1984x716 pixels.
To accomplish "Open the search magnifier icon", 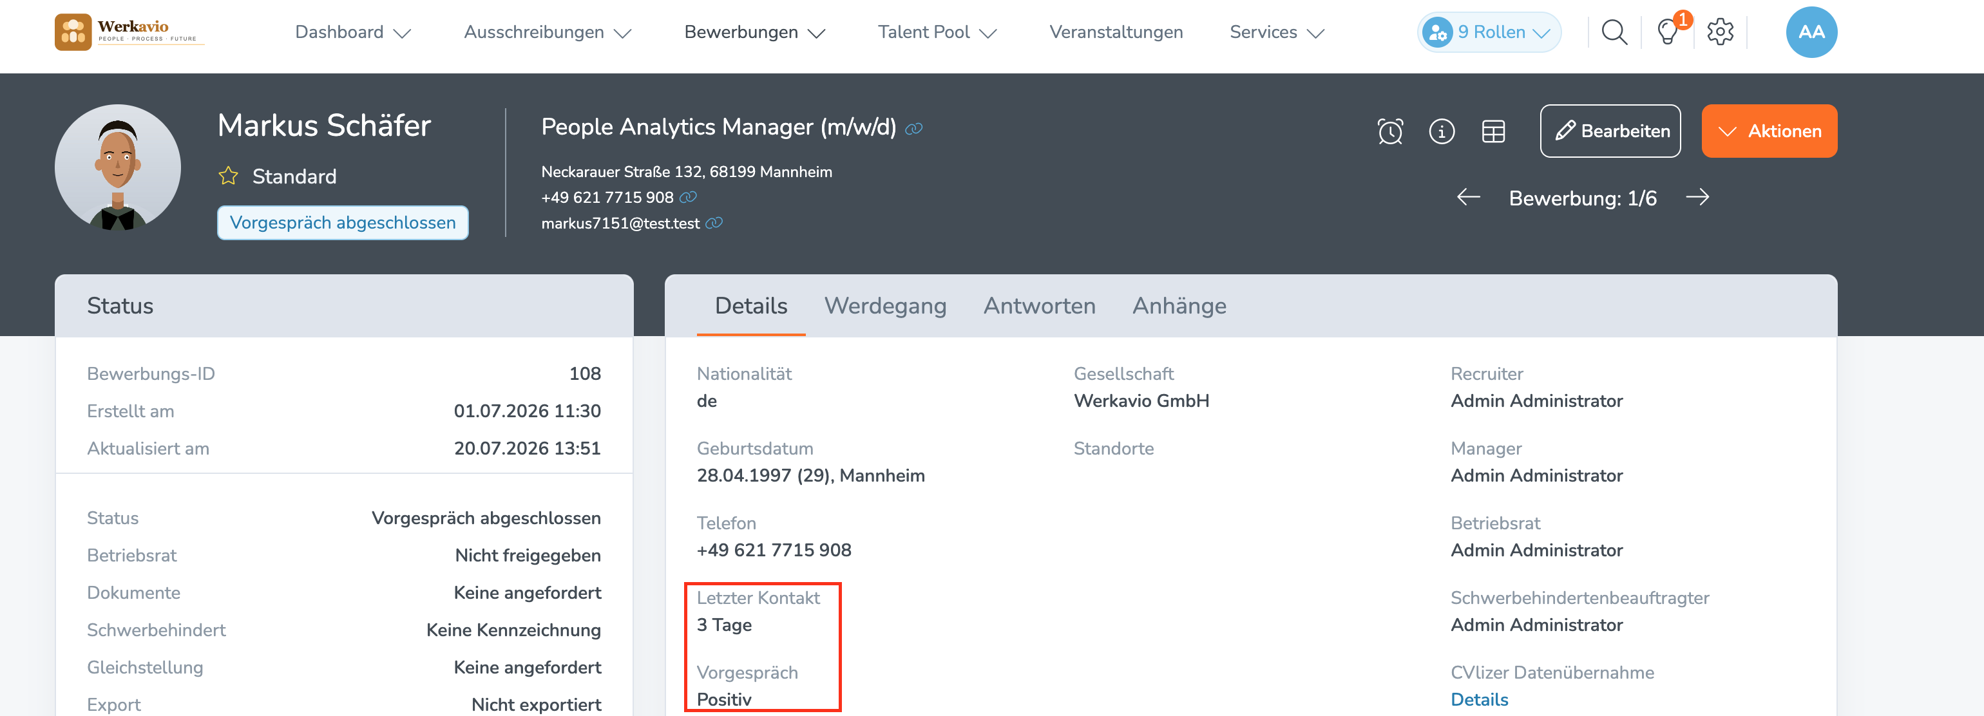I will [x=1614, y=32].
